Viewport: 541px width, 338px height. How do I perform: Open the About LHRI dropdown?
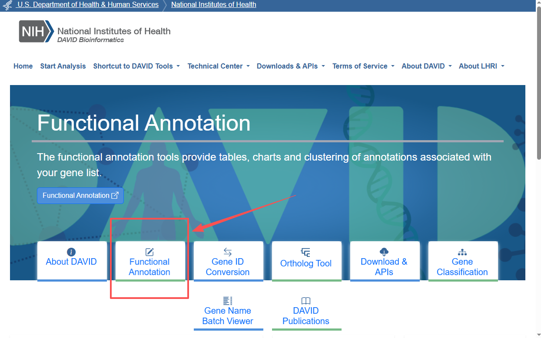point(481,66)
